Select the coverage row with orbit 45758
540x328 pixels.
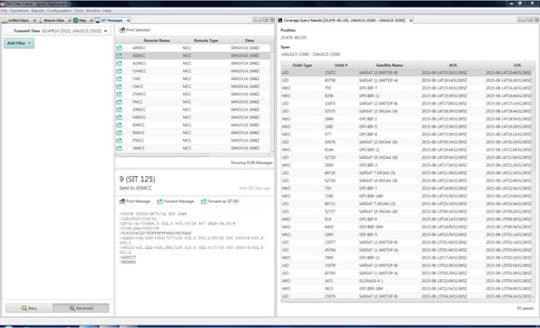tap(407, 81)
